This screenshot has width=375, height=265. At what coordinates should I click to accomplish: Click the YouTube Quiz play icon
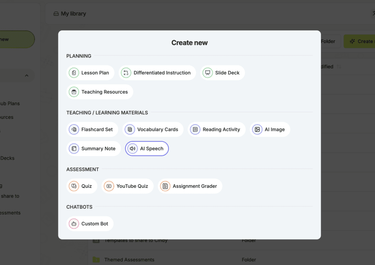[x=109, y=186]
